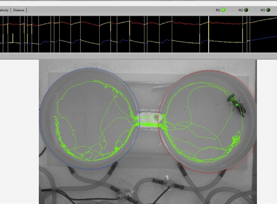Click the tall yellow spike near the graph's left edge

tap(13, 38)
